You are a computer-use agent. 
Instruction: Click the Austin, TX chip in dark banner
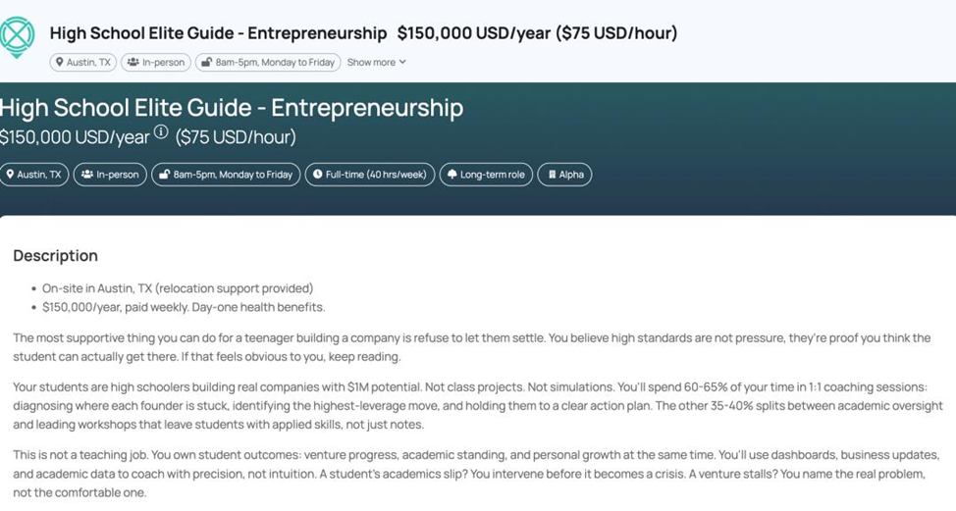(x=34, y=175)
